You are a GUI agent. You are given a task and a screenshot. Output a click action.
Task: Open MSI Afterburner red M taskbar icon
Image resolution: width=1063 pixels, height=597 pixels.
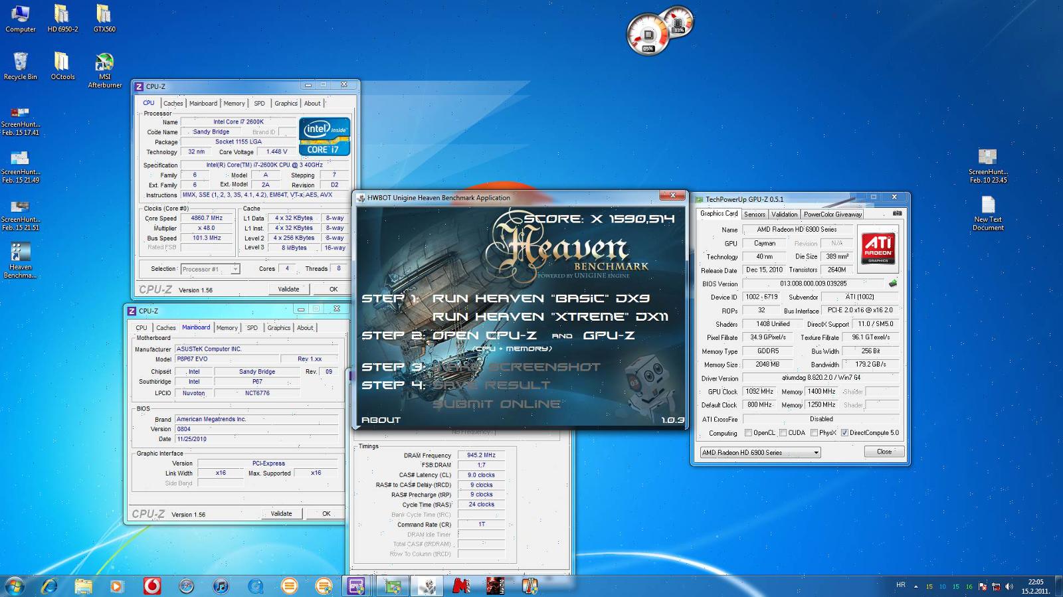[x=460, y=586]
